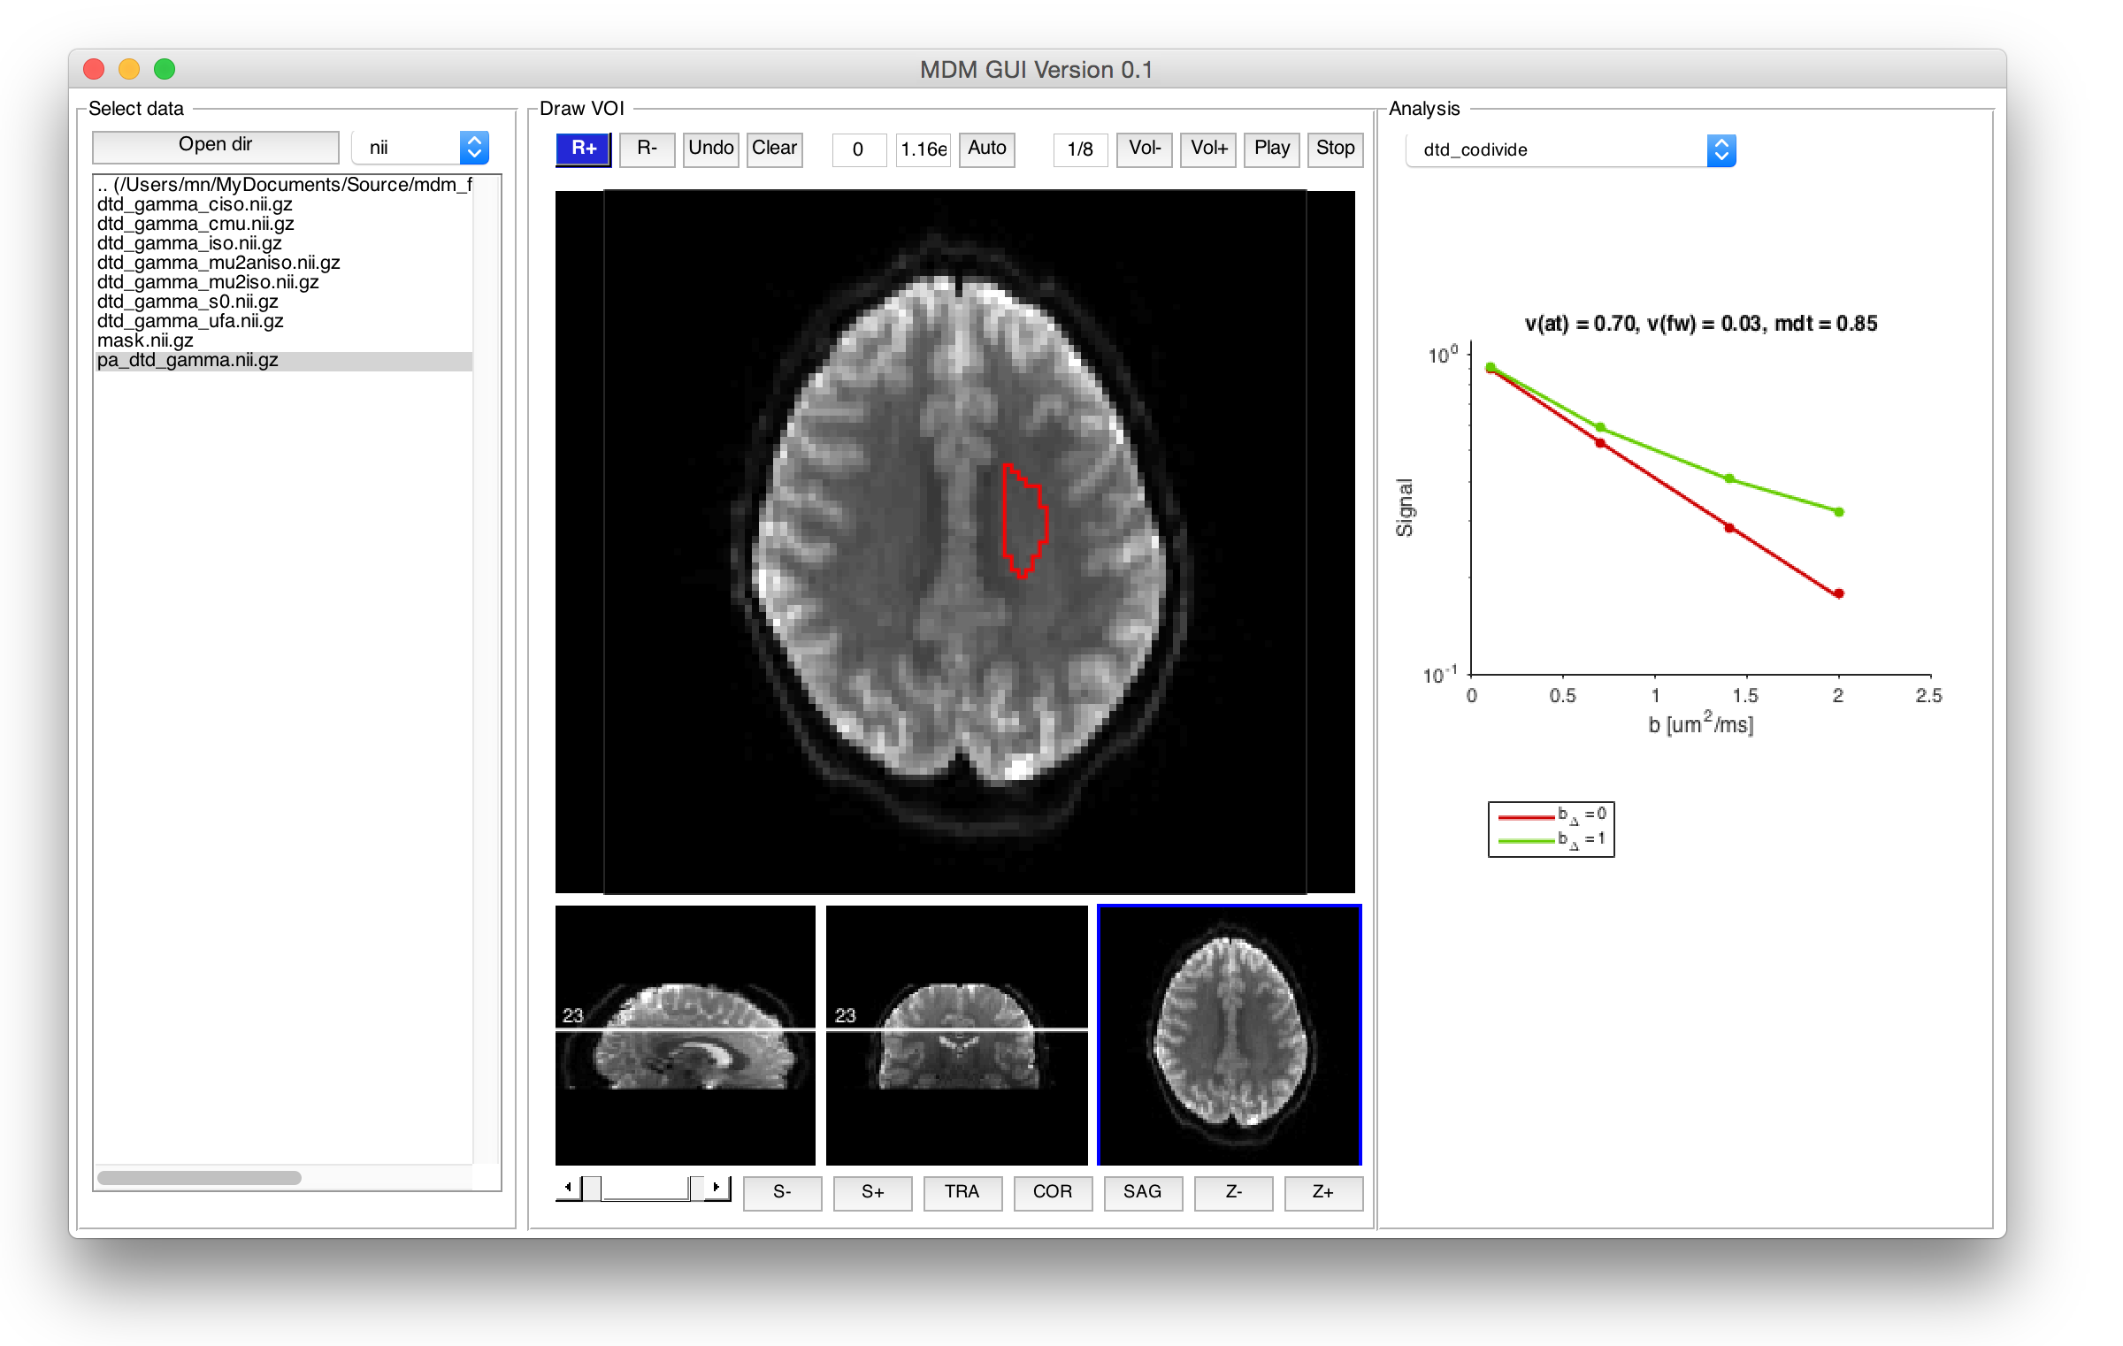
Task: Advance to next volume with Vol+
Action: [1207, 149]
